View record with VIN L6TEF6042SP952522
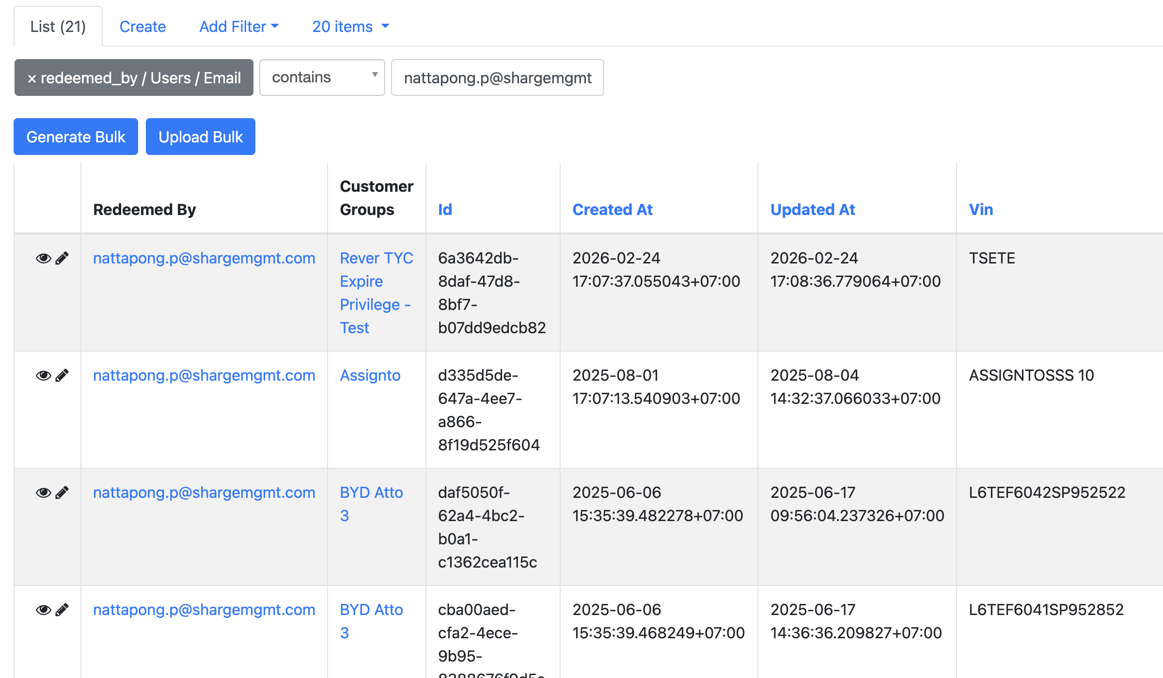Image resolution: width=1163 pixels, height=678 pixels. tap(43, 493)
